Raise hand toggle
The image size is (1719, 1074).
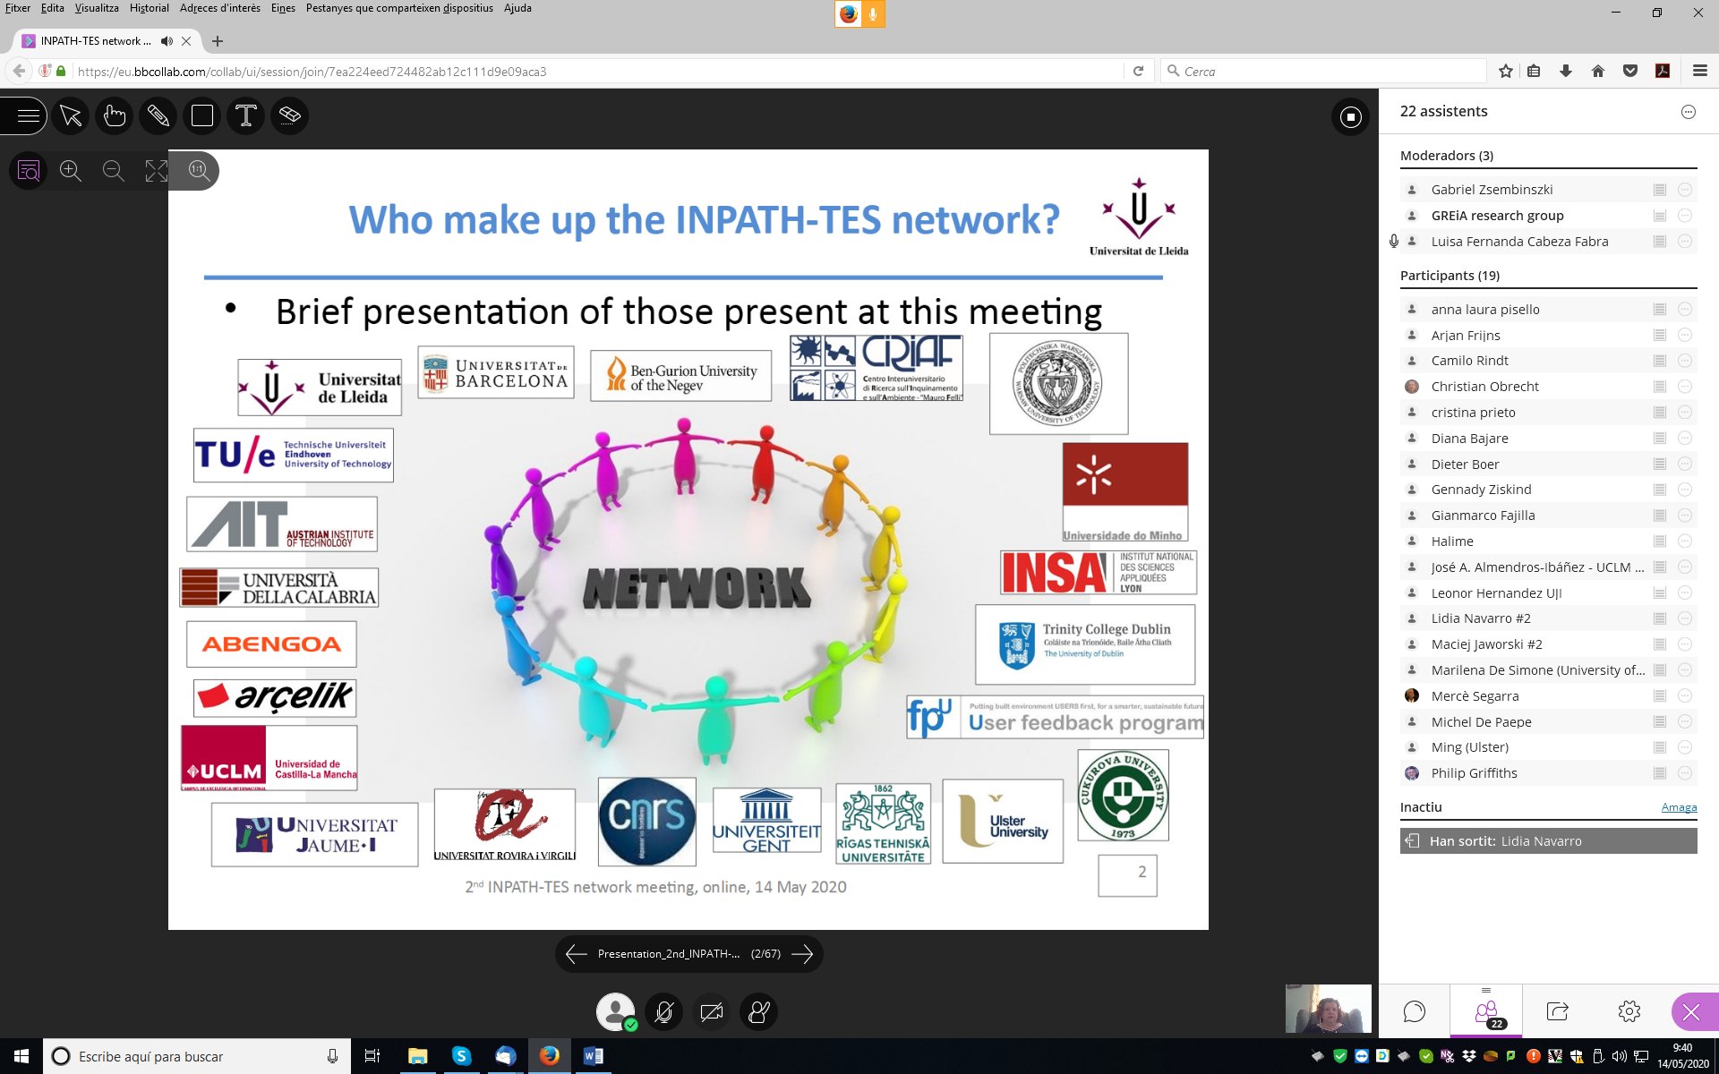pos(759,1012)
